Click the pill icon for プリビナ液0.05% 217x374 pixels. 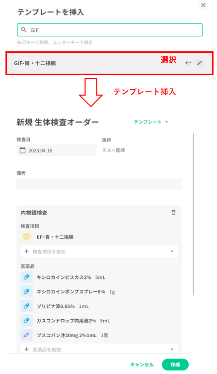click(x=26, y=306)
